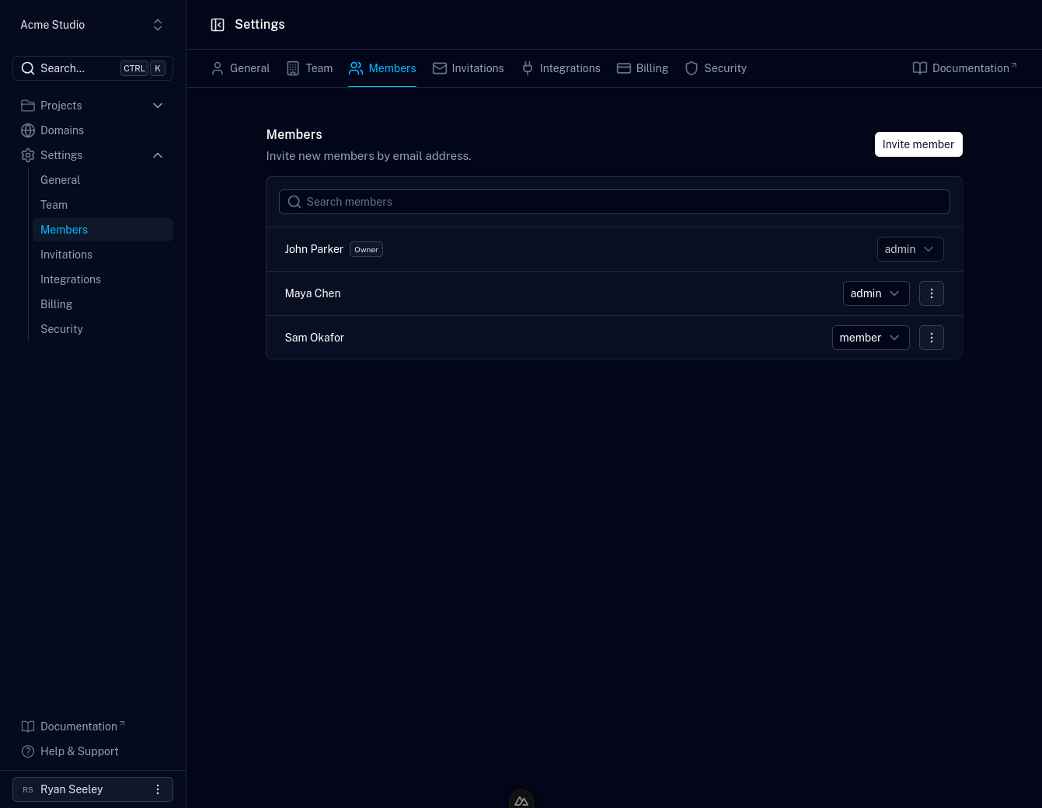Viewport: 1042px width, 808px height.
Task: Open the actions menu for Sam Okafor
Action: tap(932, 338)
